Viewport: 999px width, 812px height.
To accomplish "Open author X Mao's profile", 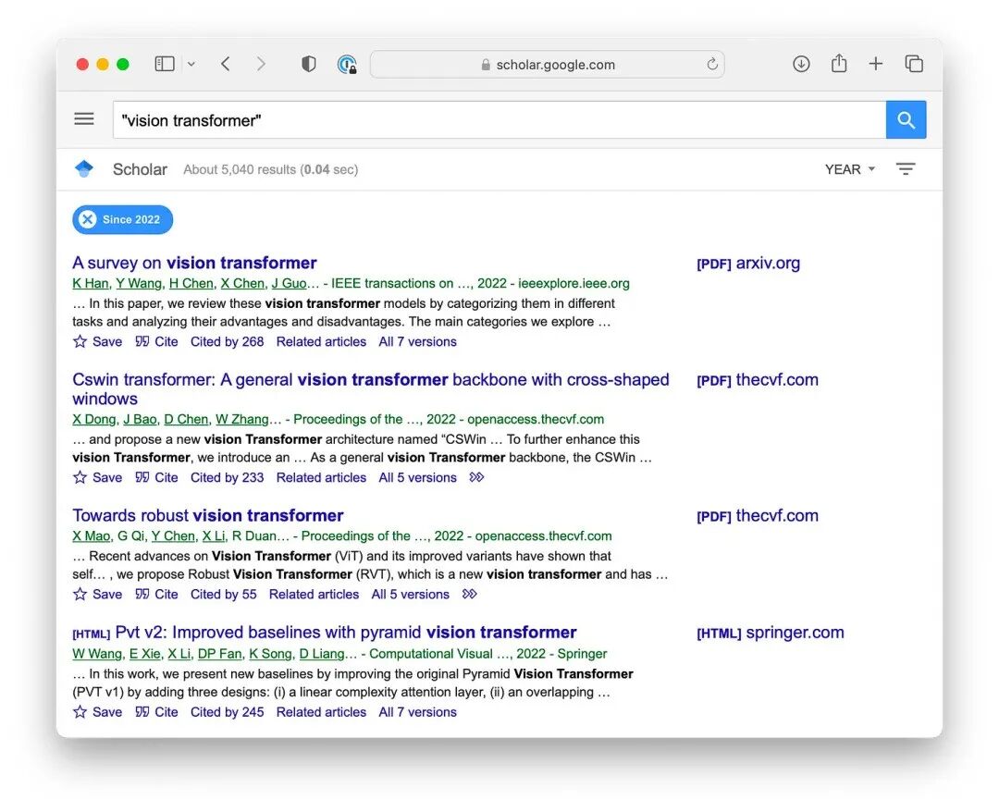I will tap(91, 535).
